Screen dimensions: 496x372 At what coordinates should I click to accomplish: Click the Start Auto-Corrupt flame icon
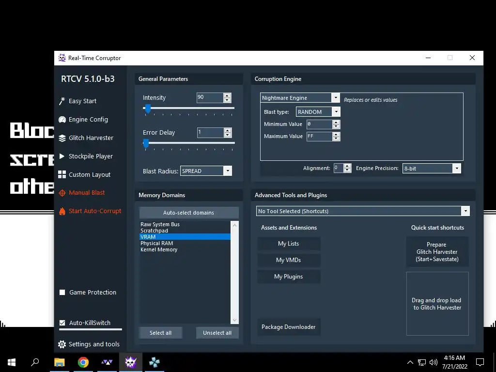coord(62,211)
